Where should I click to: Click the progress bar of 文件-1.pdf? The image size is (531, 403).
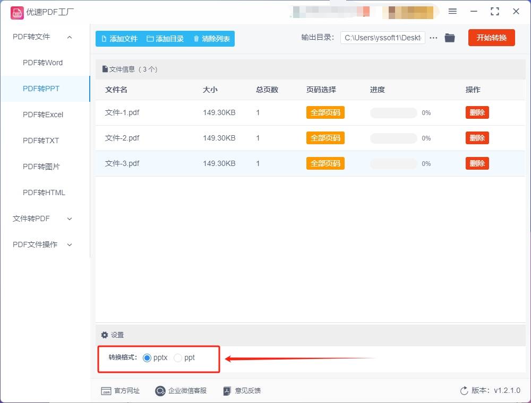click(393, 112)
